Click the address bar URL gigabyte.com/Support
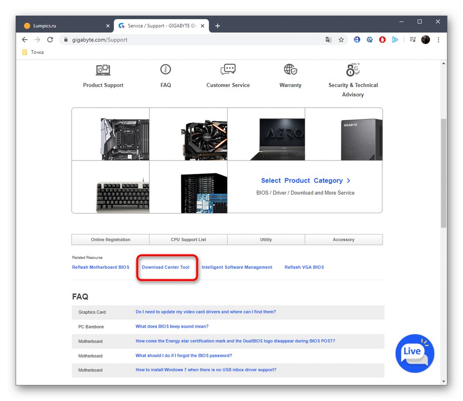 tap(99, 40)
